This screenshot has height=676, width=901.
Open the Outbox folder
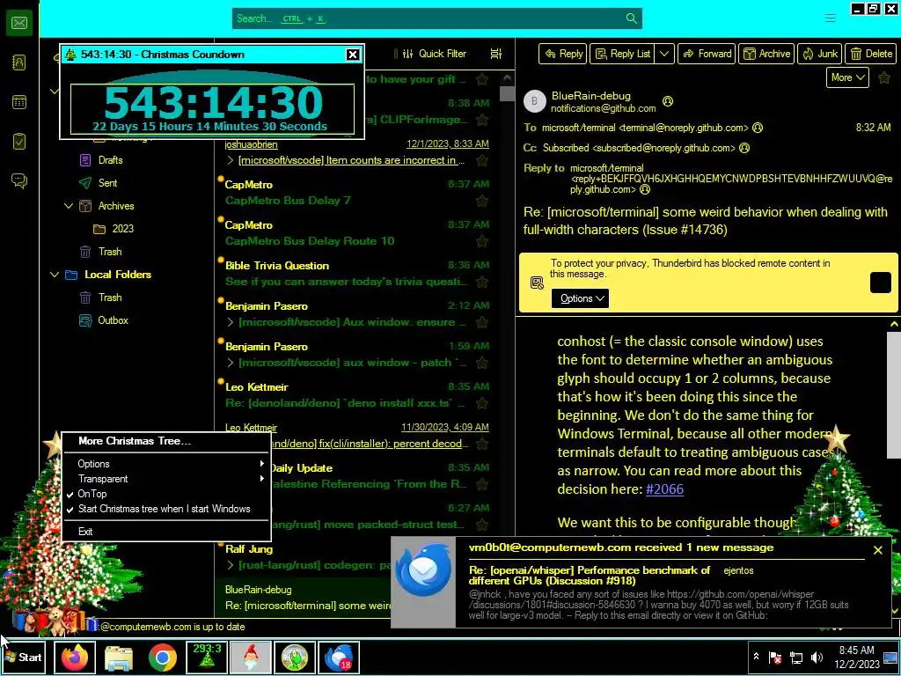(113, 320)
